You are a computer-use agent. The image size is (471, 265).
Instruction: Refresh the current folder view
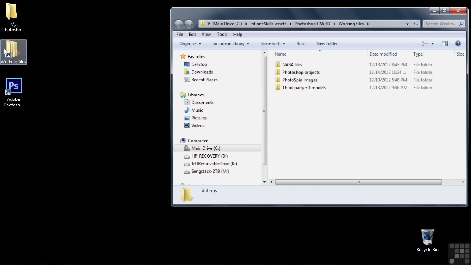pyautogui.click(x=416, y=24)
